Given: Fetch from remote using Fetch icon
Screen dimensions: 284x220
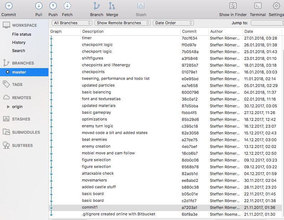Looking at the screenshot, I should coord(67,6).
